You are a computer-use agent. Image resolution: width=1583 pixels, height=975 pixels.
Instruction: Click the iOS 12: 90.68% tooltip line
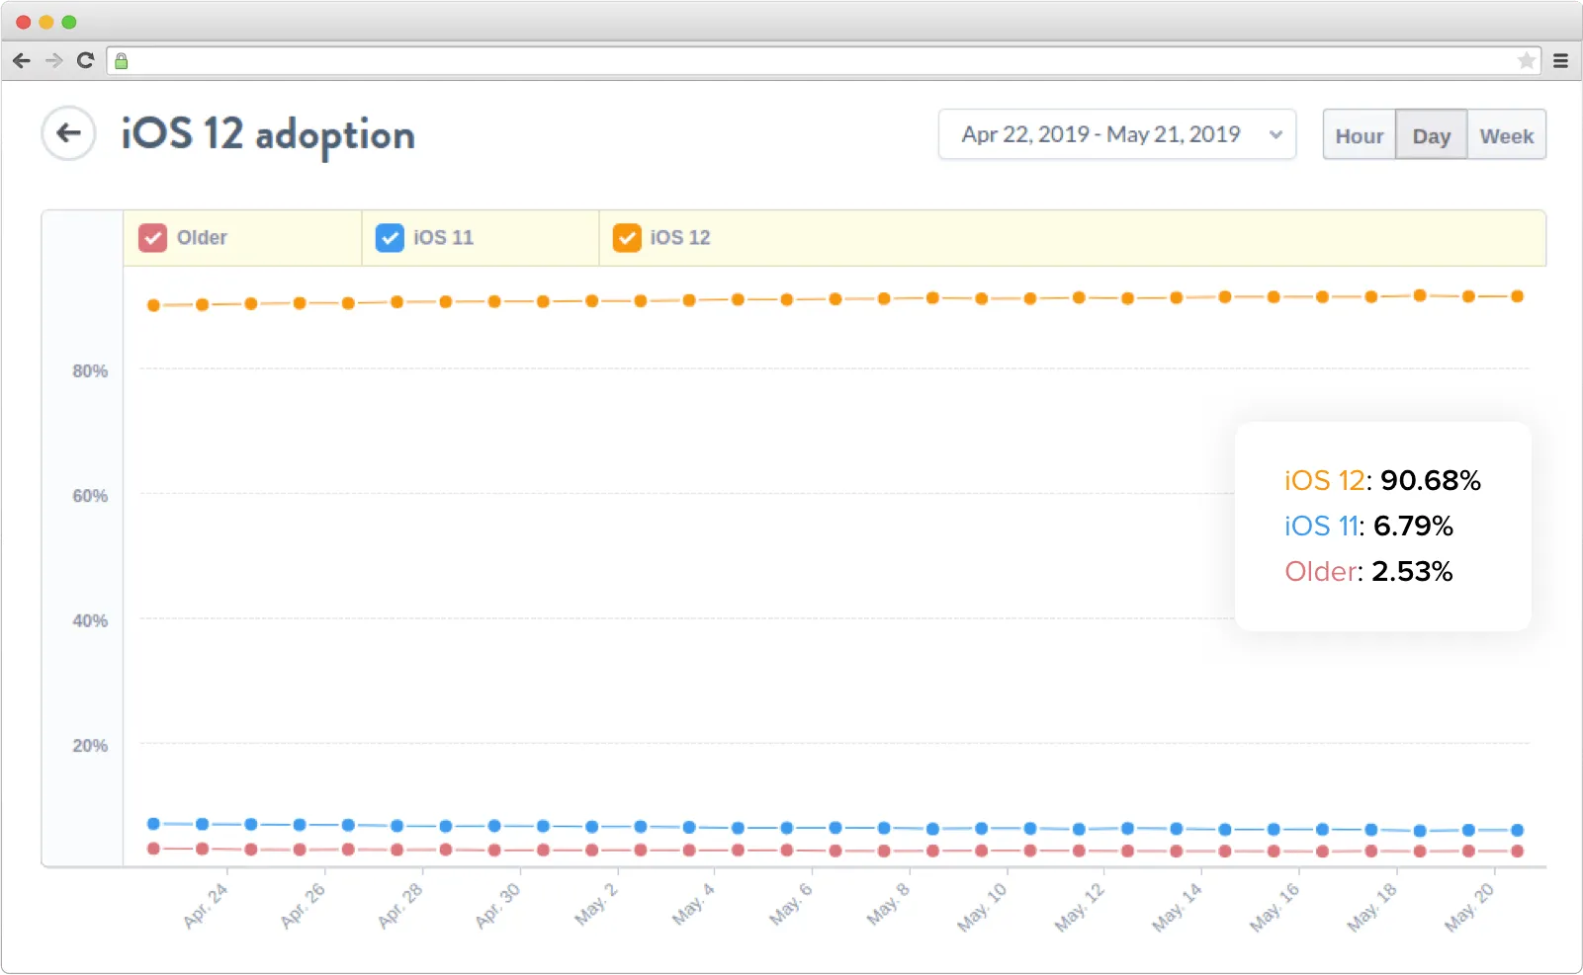(x=1382, y=481)
